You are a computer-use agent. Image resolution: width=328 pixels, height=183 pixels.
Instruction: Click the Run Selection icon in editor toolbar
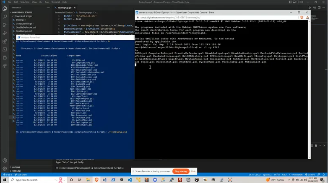click(315, 8)
